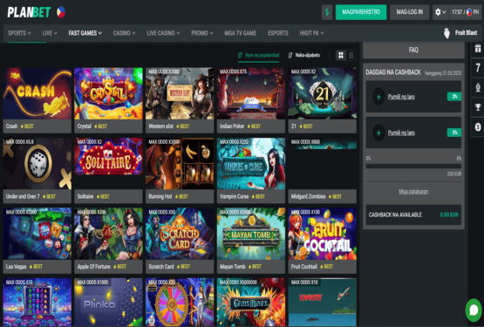Expand the SPORTS menu
The height and width of the screenshot is (327, 484).
tap(19, 33)
